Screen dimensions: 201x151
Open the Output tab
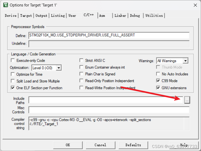tap(41, 16)
